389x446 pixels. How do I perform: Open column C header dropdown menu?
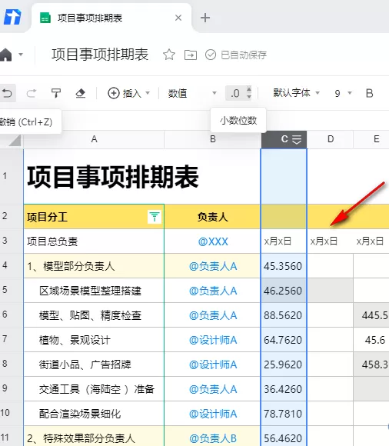[297, 139]
